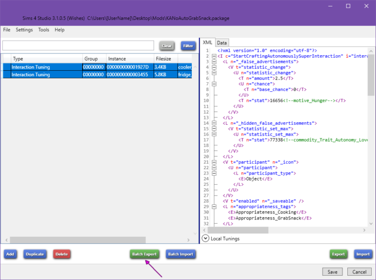Collapse the XML fold marker on line 2
The width and height of the screenshot is (376, 280).
pyautogui.click(x=214, y=55)
